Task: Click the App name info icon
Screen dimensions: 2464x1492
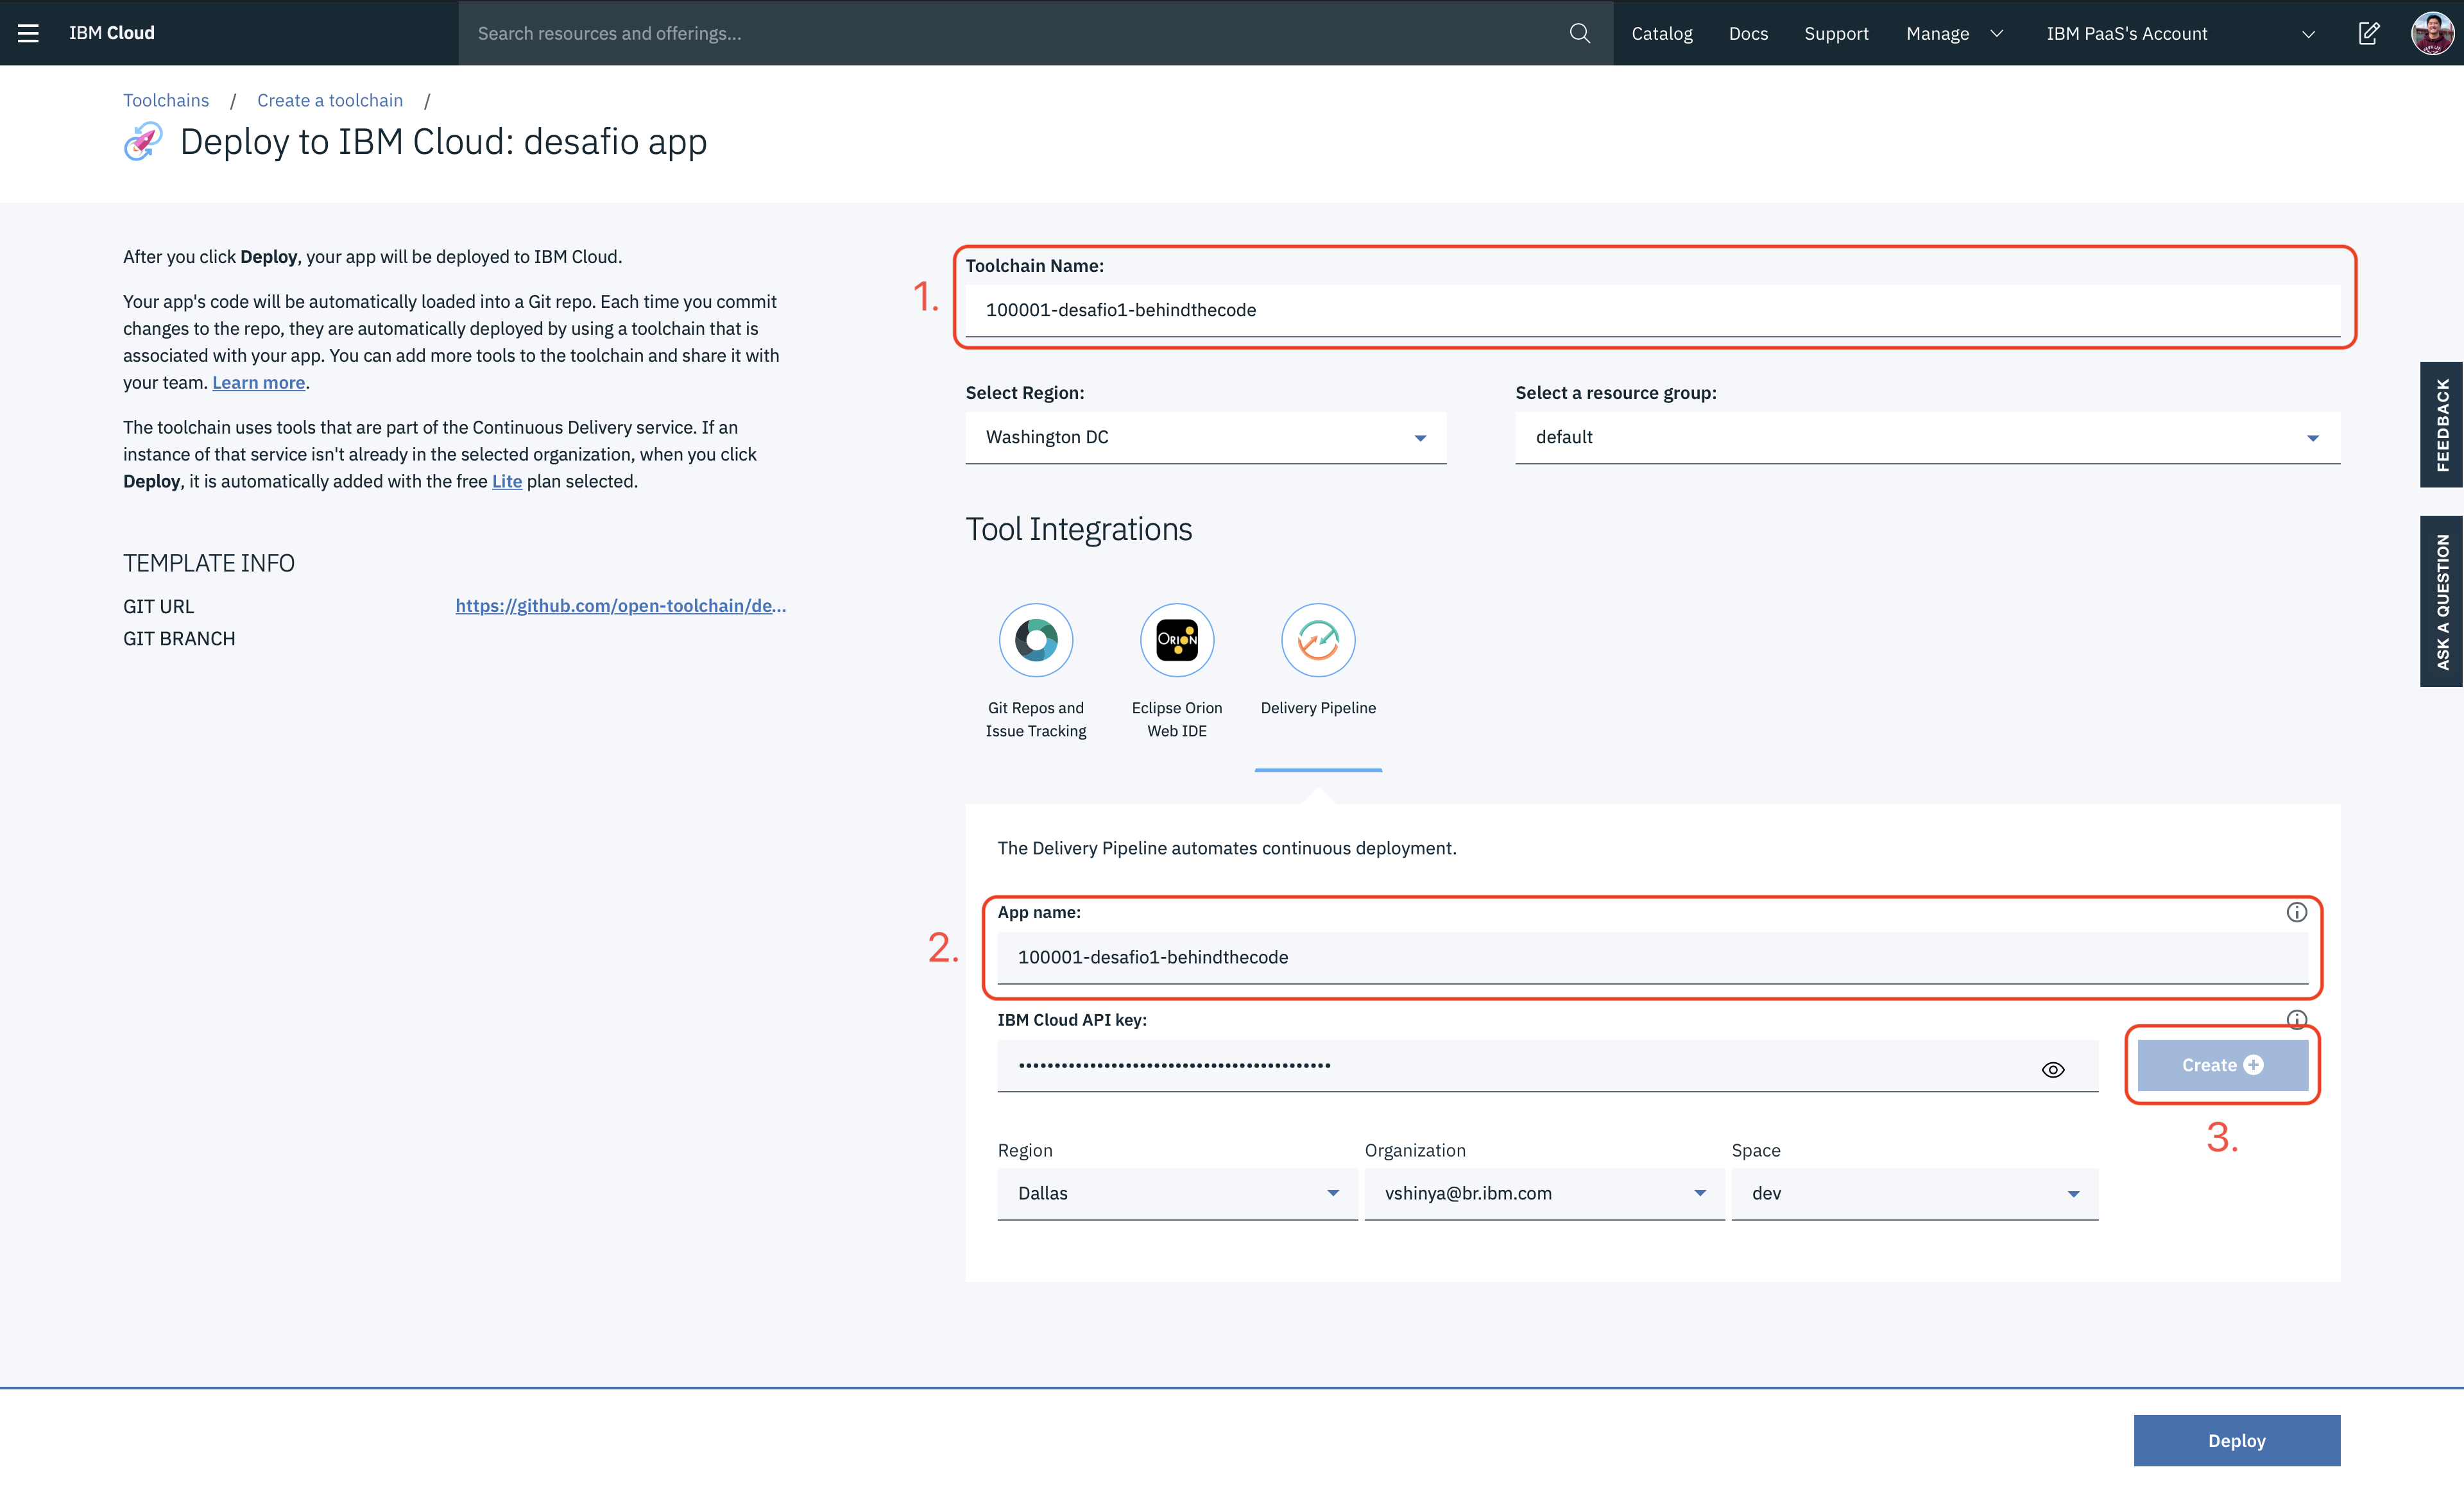Action: tap(2296, 911)
